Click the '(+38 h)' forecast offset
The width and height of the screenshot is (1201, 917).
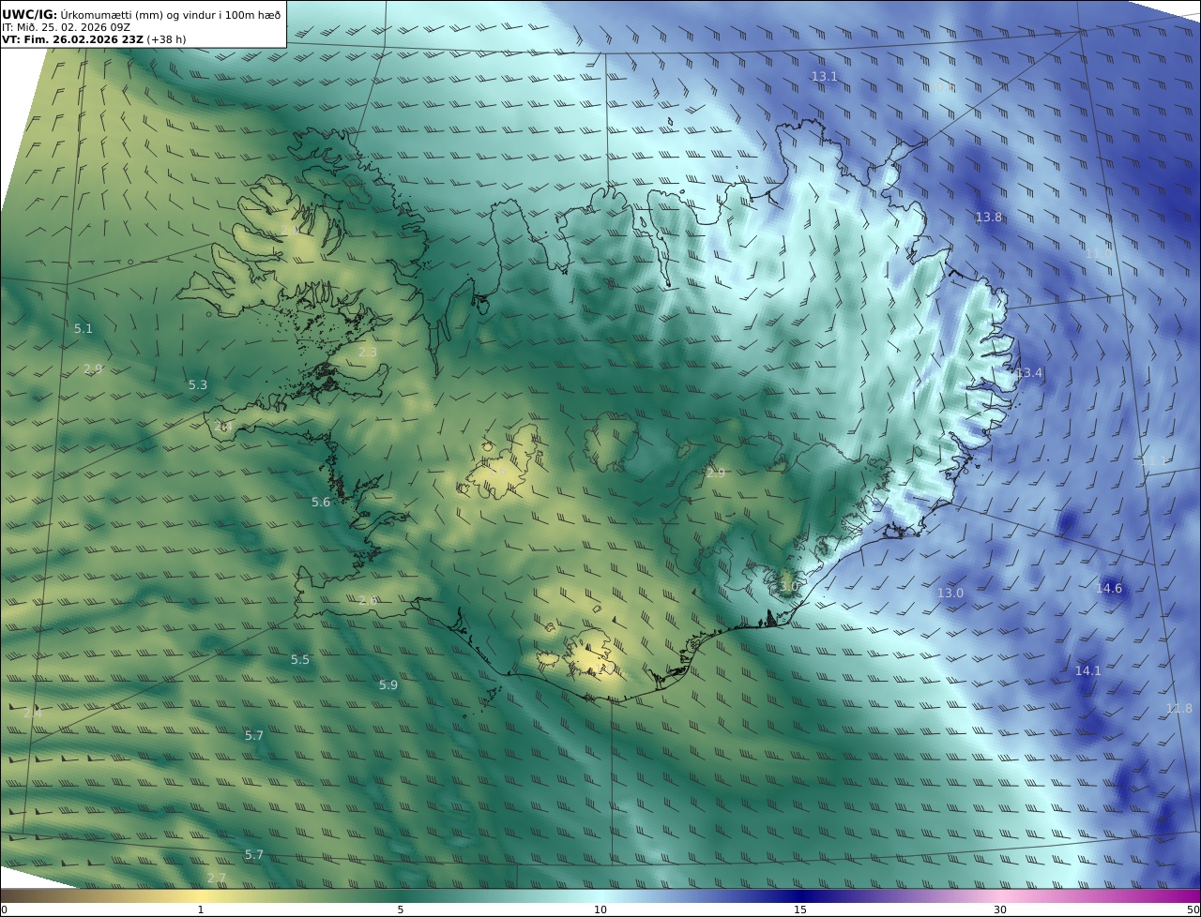[x=166, y=39]
